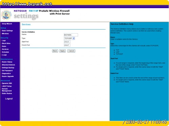Screen dimensions: 169x126
Task: Click the Apply button
Action: (63, 51)
